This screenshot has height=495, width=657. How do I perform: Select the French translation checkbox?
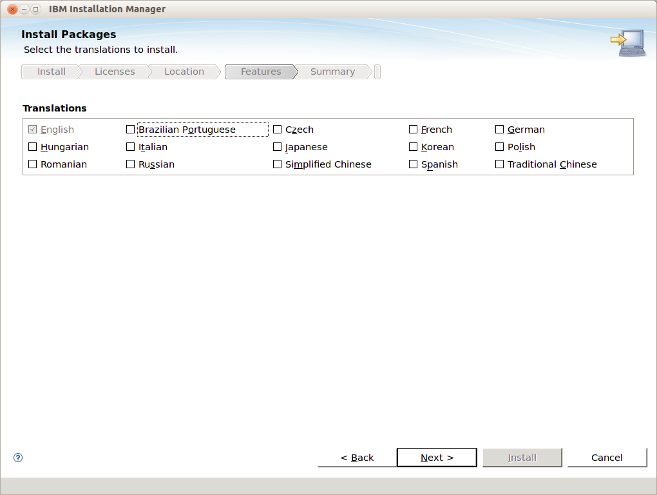pyautogui.click(x=413, y=130)
